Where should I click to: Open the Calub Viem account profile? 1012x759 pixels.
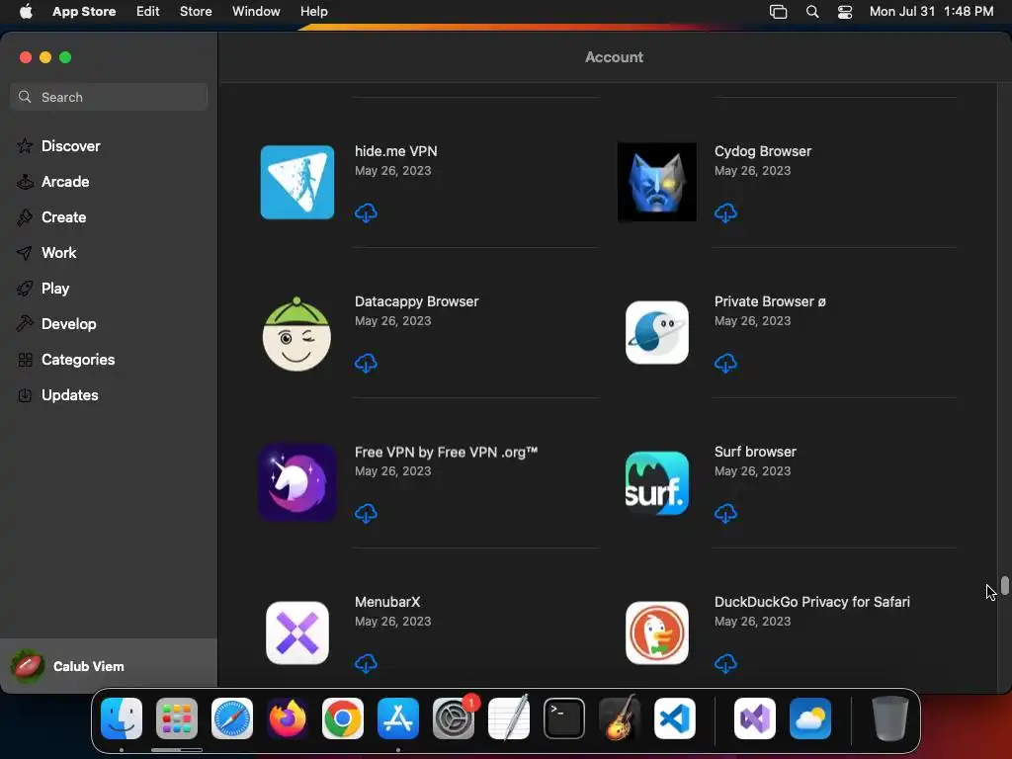pyautogui.click(x=109, y=666)
